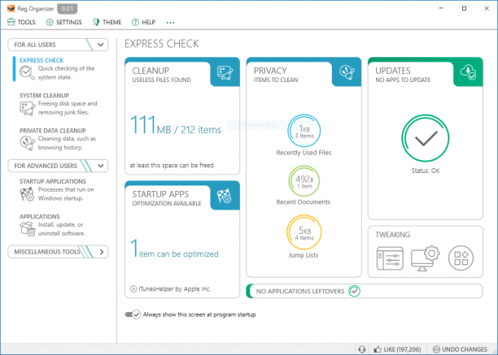Click the Updates card title
The width and height of the screenshot is (498, 355).
pos(393,71)
